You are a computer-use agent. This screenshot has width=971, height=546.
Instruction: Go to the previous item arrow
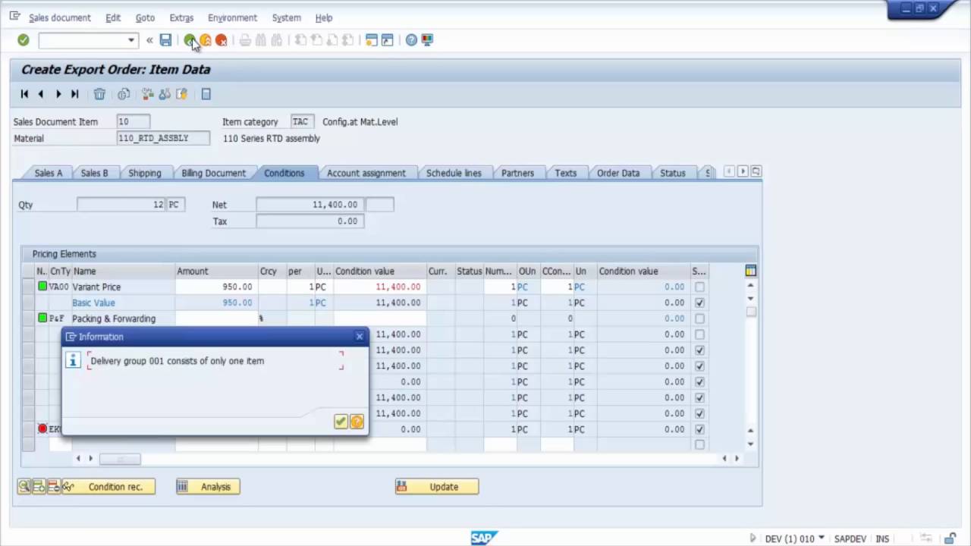point(41,94)
